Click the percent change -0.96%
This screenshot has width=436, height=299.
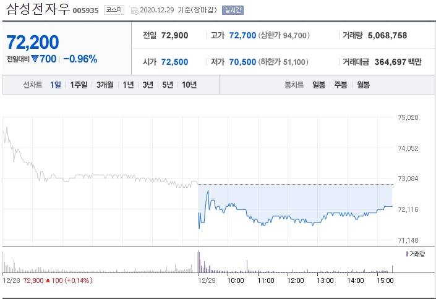tap(80, 59)
